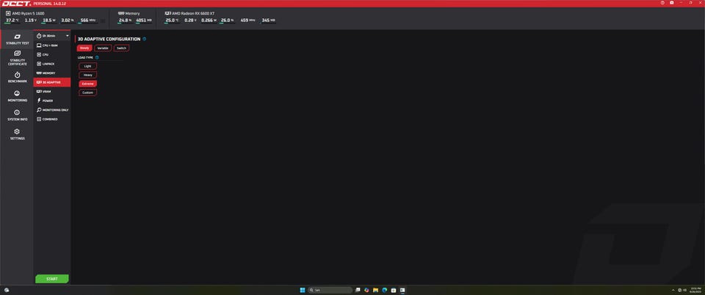Click the GPU power 0.266 W reading
Image resolution: width=705 pixels, height=295 pixels.
point(209,21)
